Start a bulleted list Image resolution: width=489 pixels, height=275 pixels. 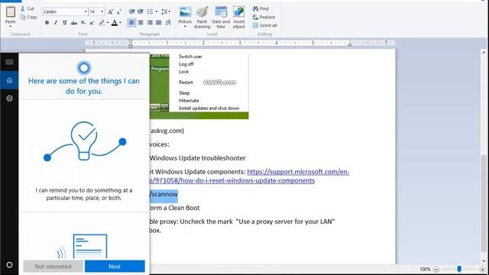[151, 12]
